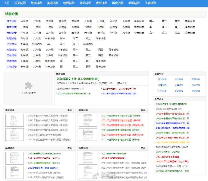Viewport: 208px width, 181px height.
Task: Open 地理试卷 in the 试卷中心 sidebar
Action: [179, 91]
